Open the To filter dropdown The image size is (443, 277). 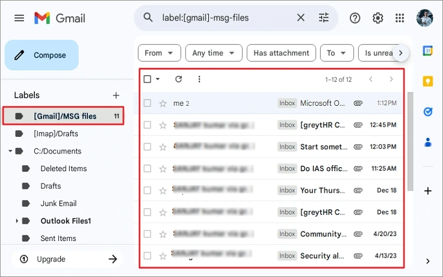337,53
